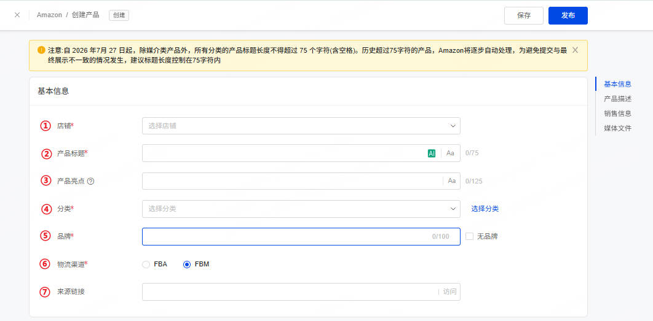Click the green AI icon in 产品标题 field
The height and width of the screenshot is (321, 653).
(432, 153)
